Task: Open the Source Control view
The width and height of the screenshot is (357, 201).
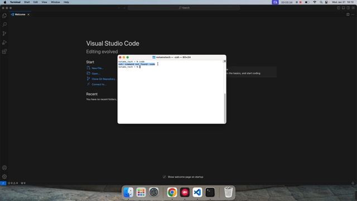Action: point(4,33)
